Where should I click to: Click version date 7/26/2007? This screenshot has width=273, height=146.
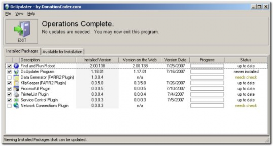pos(175,83)
